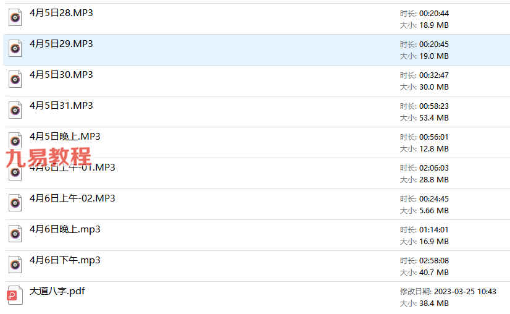Screen dimensions: 510x314
Task: Select the highlighted file 4月5日29.MP3
Action: (x=61, y=44)
